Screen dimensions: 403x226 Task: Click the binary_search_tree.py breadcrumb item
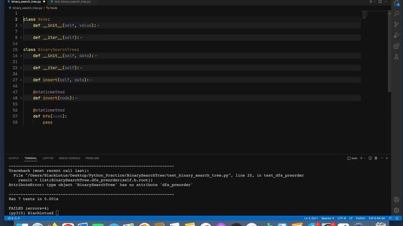(x=25, y=8)
